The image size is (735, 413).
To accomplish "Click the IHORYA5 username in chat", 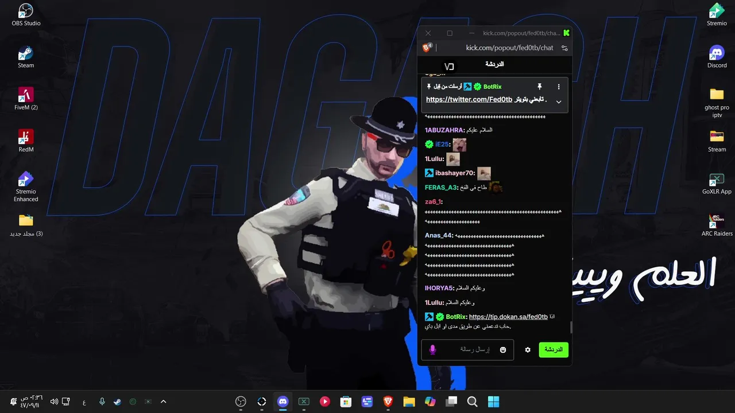I will tap(439, 288).
